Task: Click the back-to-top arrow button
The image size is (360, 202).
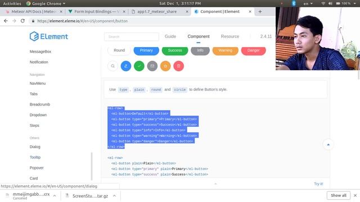Action: point(328,145)
